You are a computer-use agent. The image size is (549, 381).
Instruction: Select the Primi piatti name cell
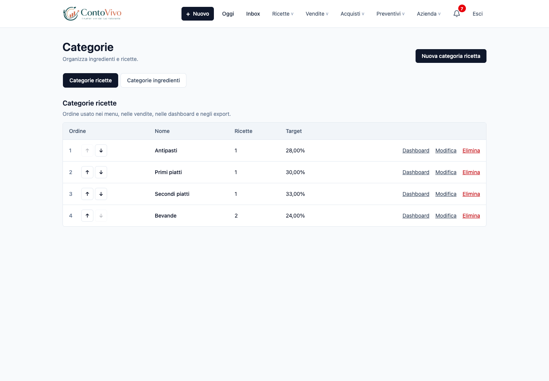pos(168,172)
